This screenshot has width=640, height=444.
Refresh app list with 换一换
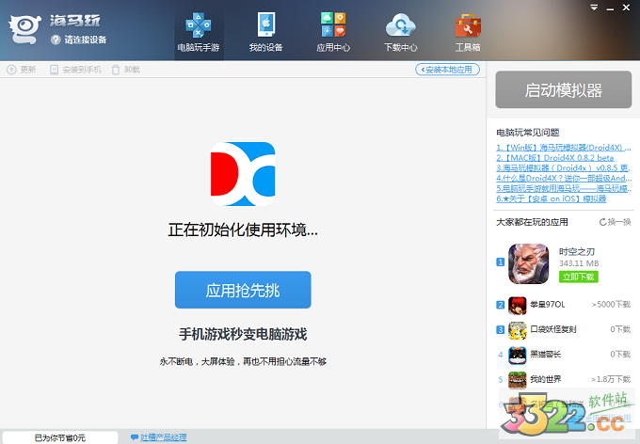[x=616, y=222]
